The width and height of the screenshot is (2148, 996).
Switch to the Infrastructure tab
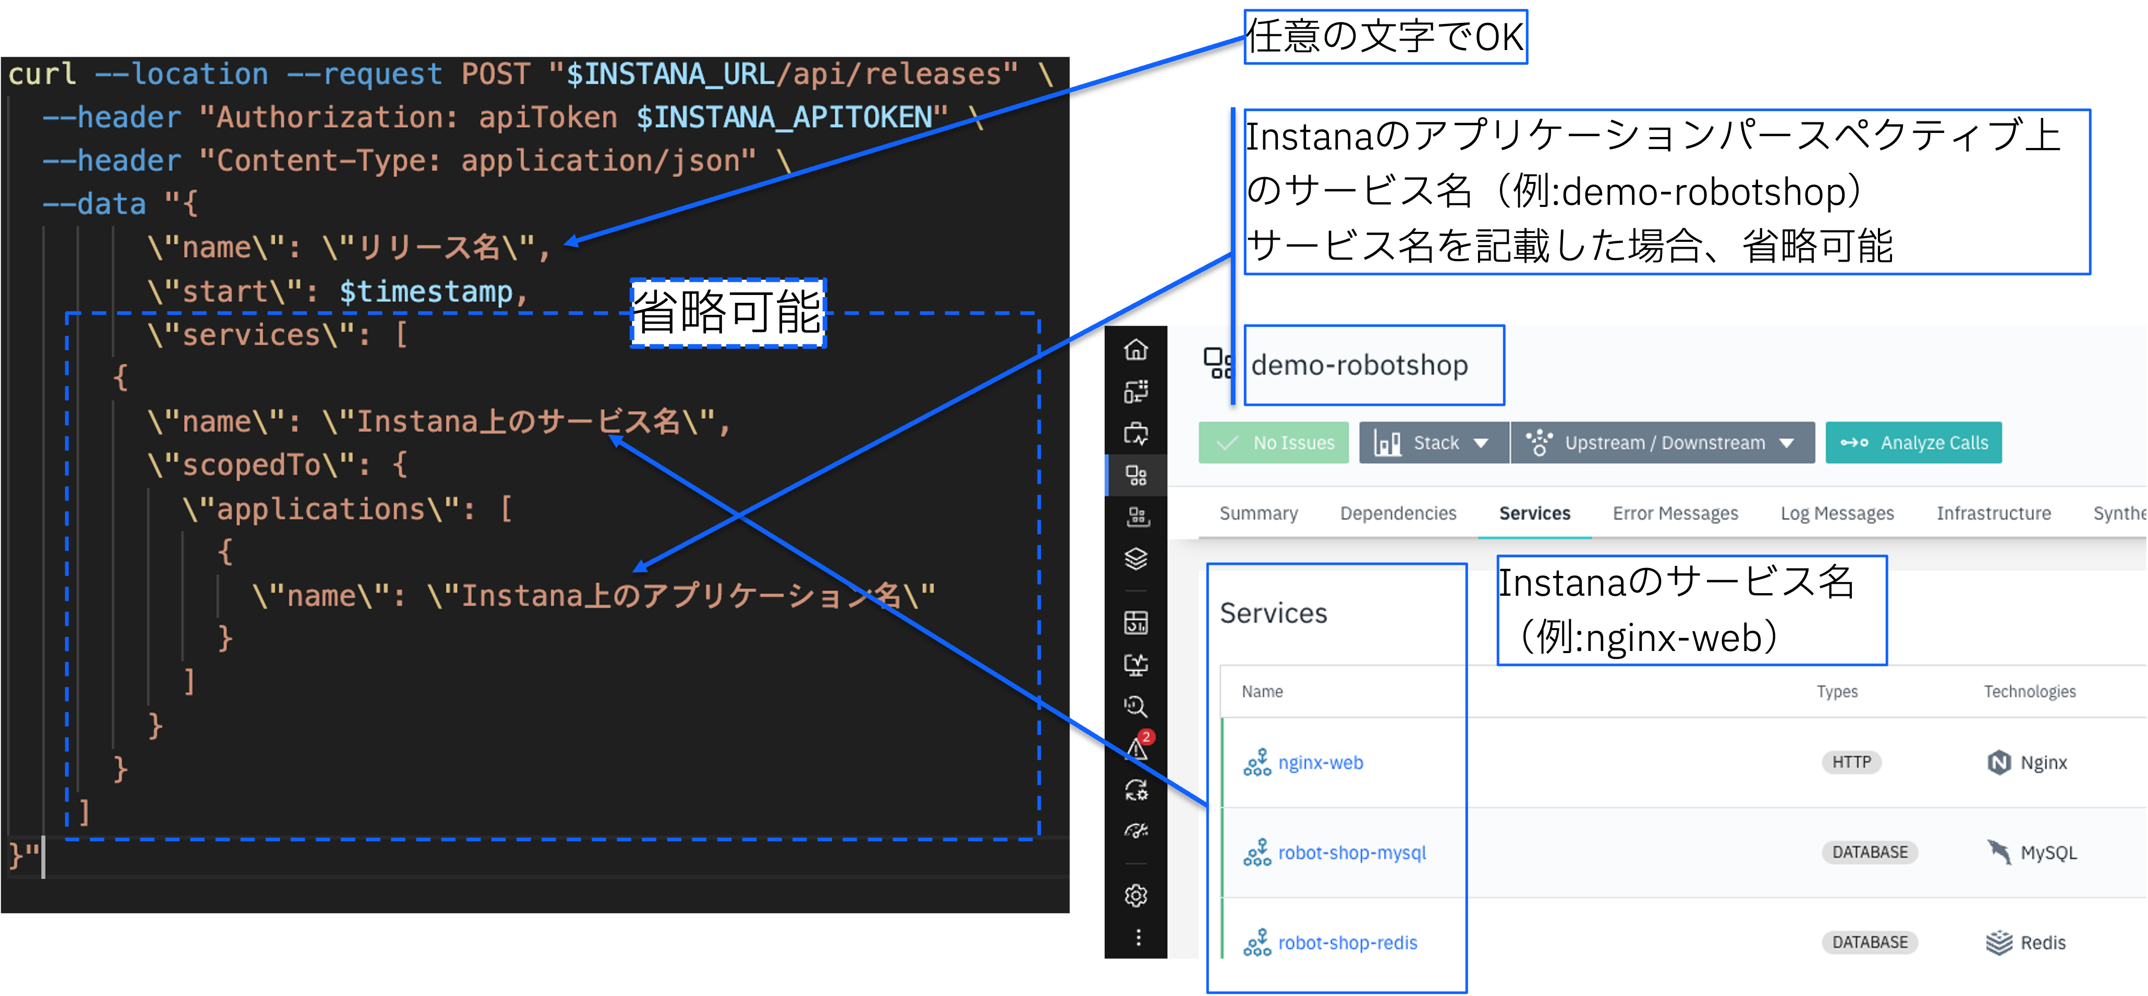(1993, 513)
